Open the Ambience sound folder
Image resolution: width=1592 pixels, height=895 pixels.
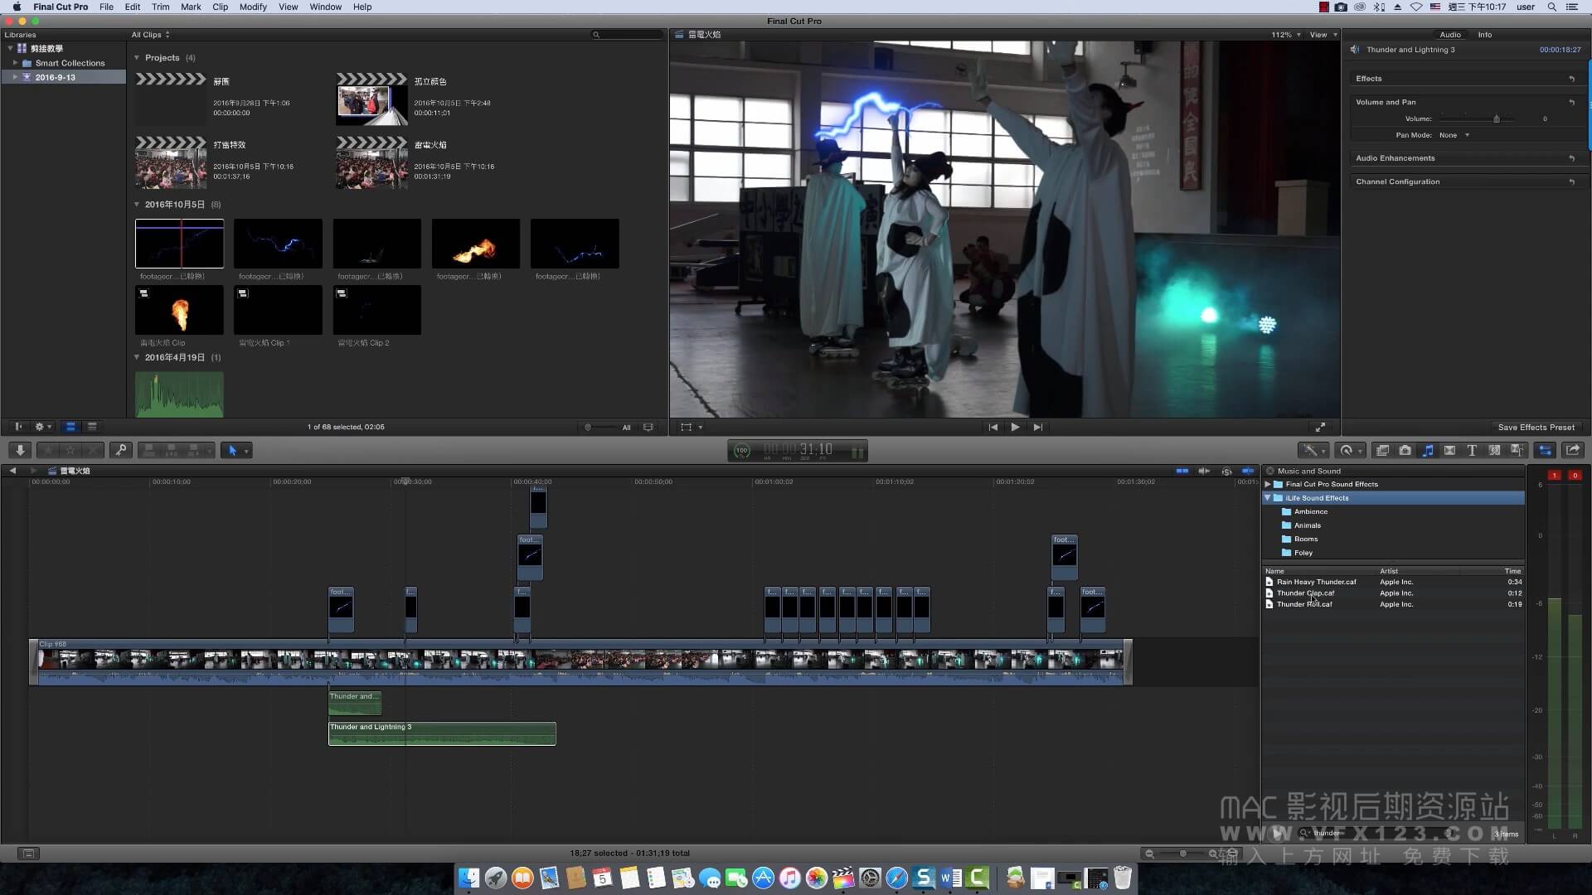[1310, 511]
